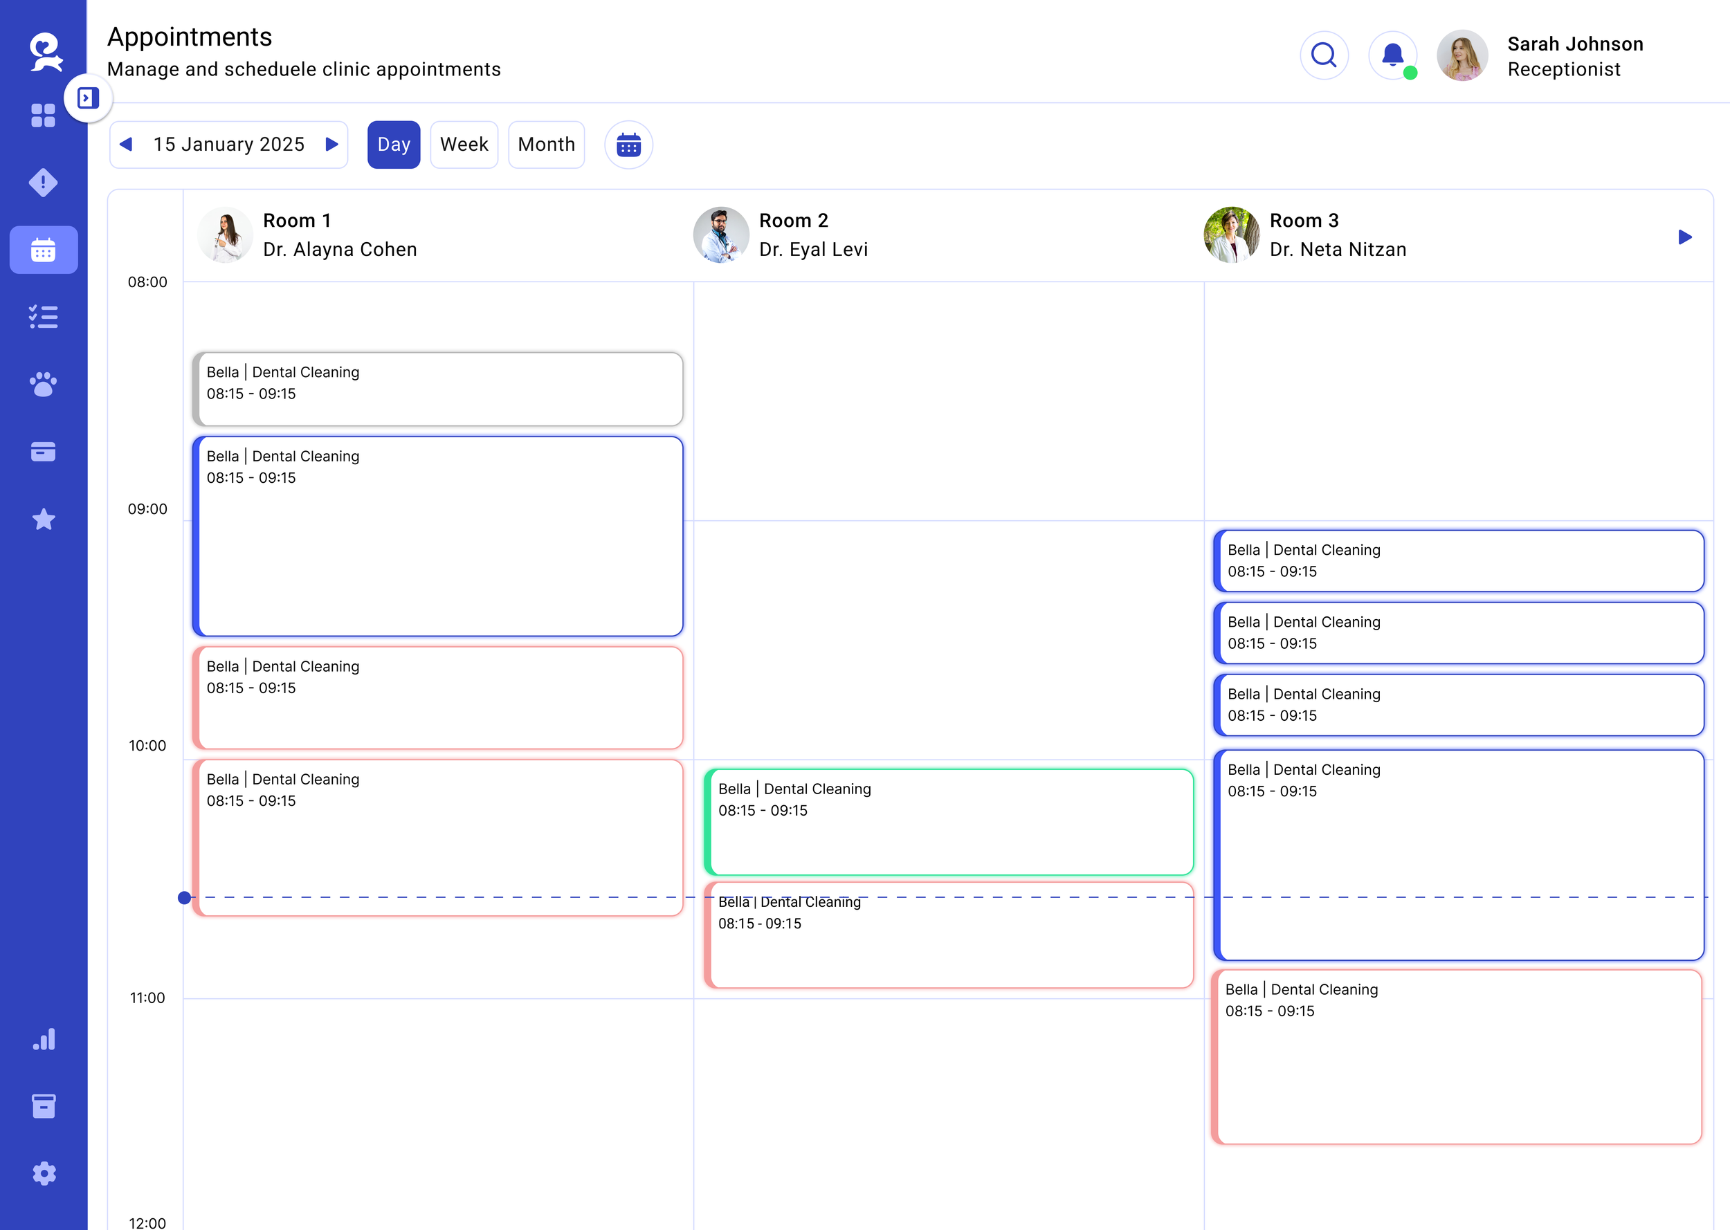Click the alert diamond icon in sidebar

(x=43, y=183)
